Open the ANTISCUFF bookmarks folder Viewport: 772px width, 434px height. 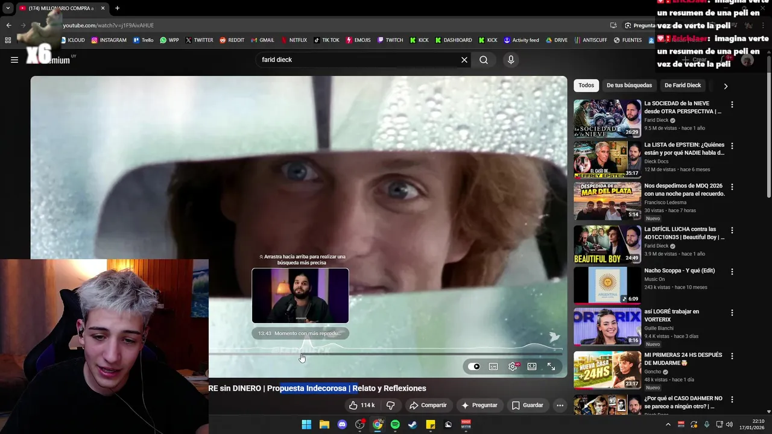590,40
